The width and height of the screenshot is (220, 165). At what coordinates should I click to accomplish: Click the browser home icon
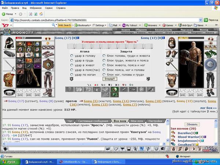click(x=41, y=14)
